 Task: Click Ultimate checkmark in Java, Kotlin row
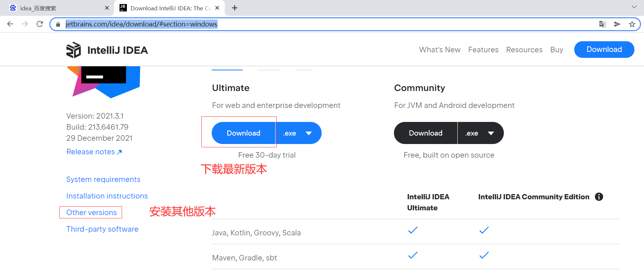(413, 230)
